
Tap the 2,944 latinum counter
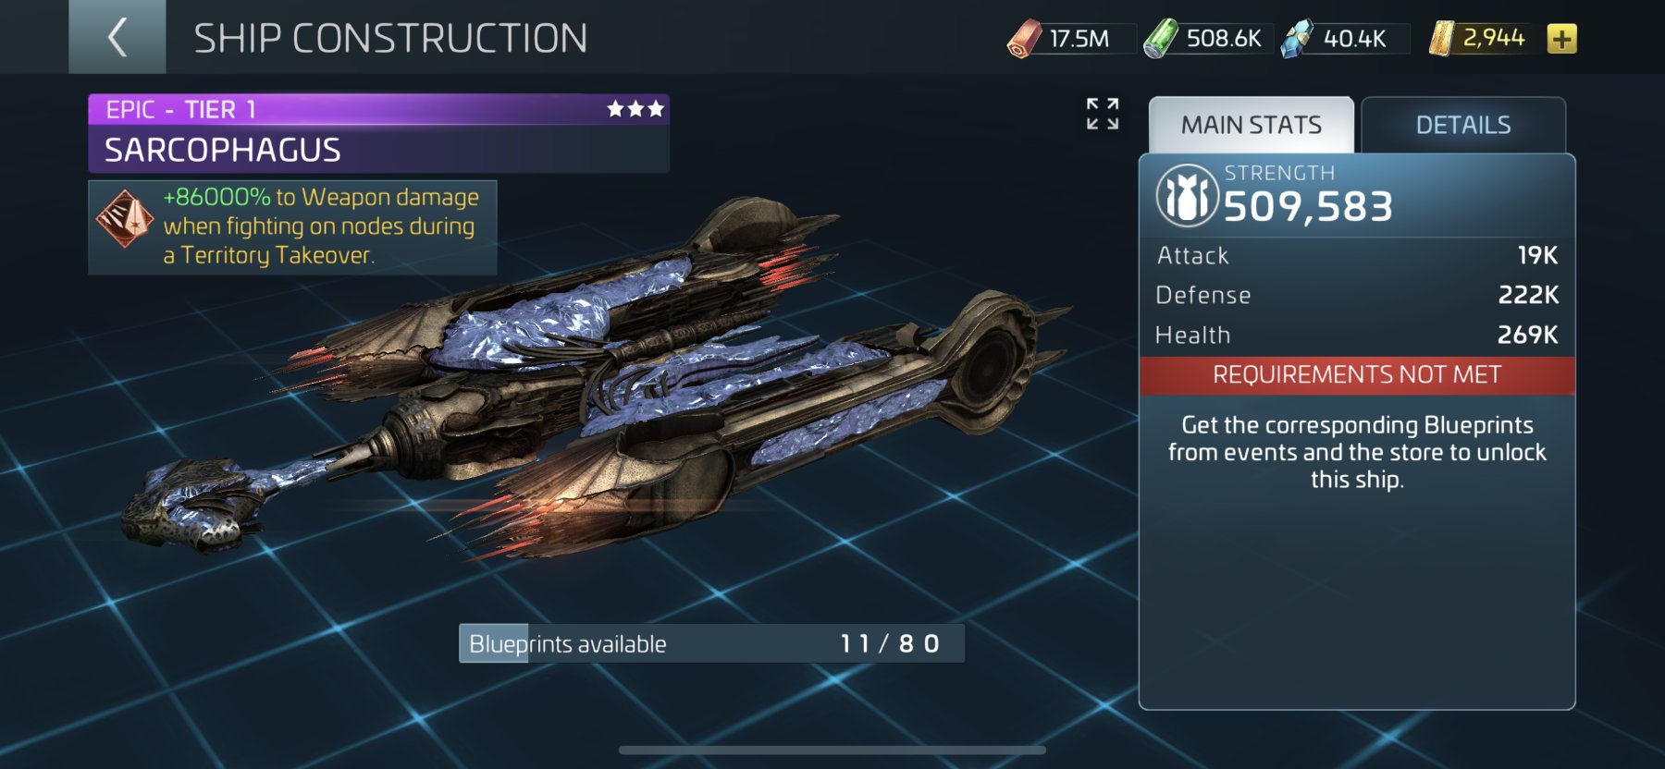[x=1493, y=38]
